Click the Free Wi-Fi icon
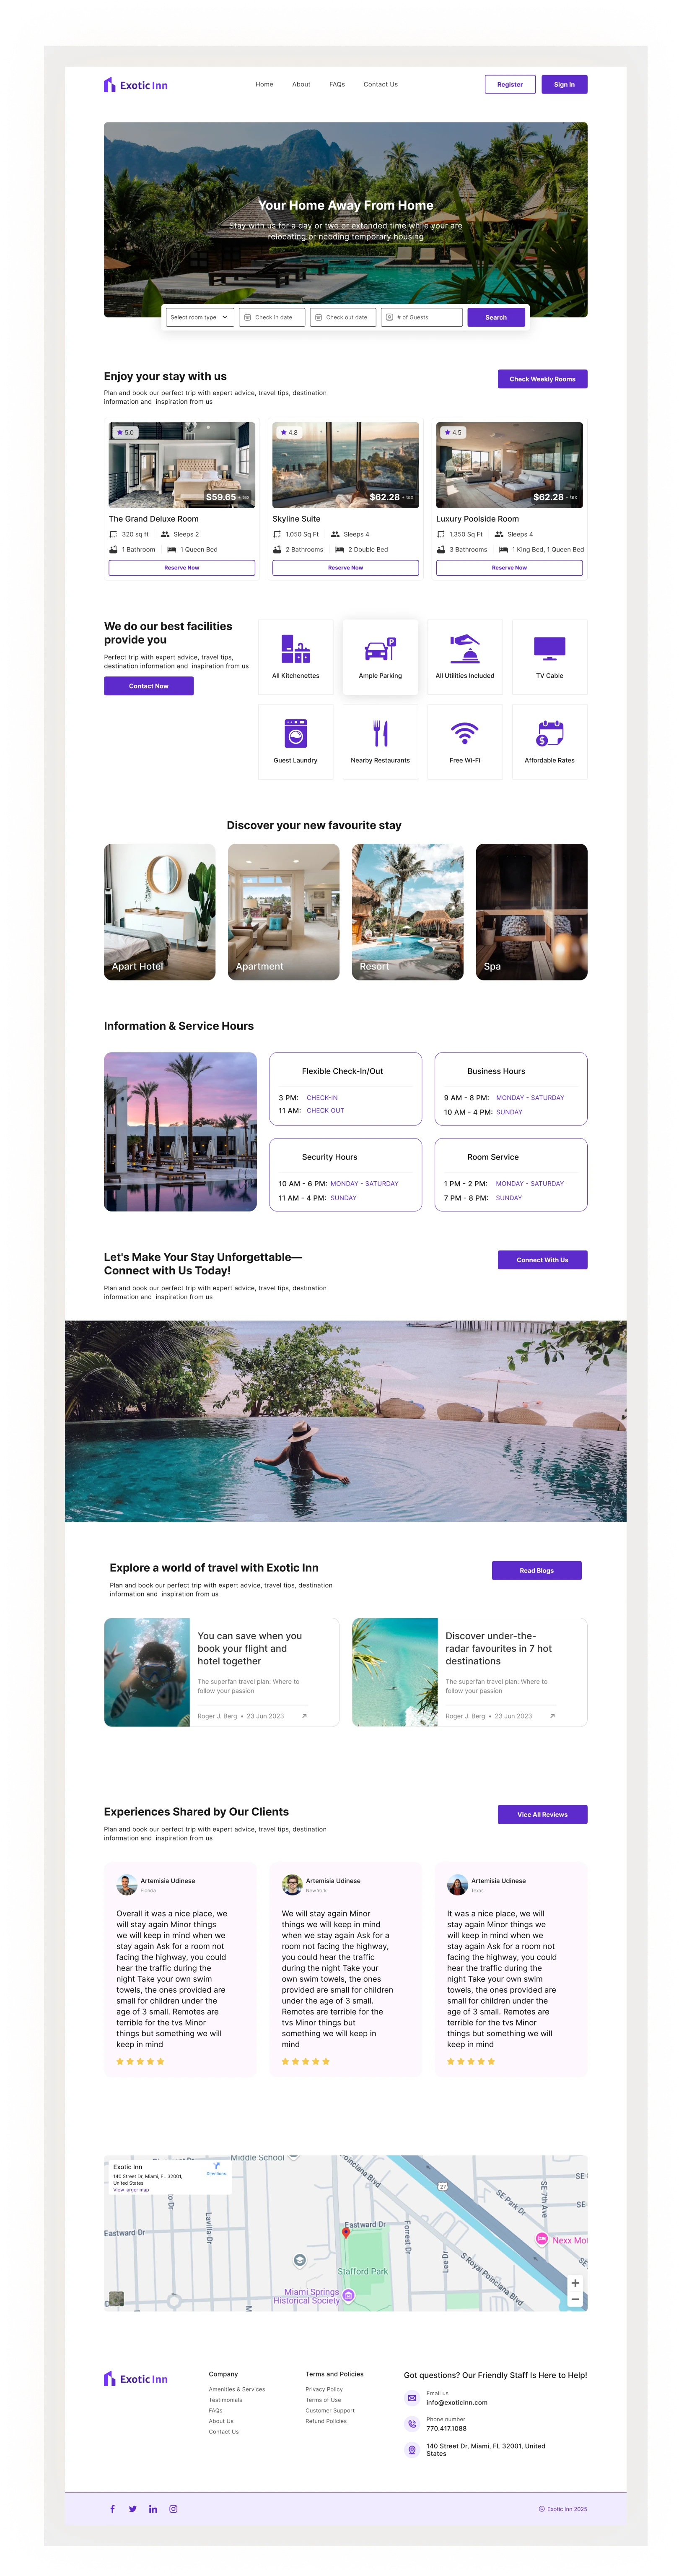Image resolution: width=679 pixels, height=2576 pixels. click(464, 733)
